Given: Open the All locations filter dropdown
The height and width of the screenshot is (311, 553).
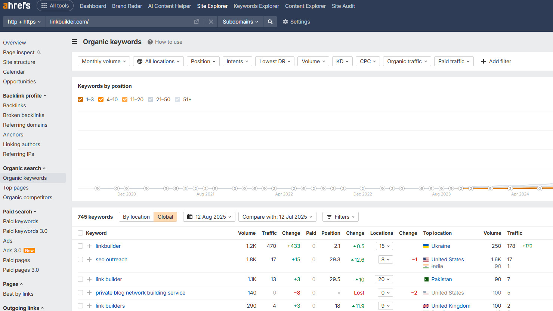Looking at the screenshot, I should [158, 61].
